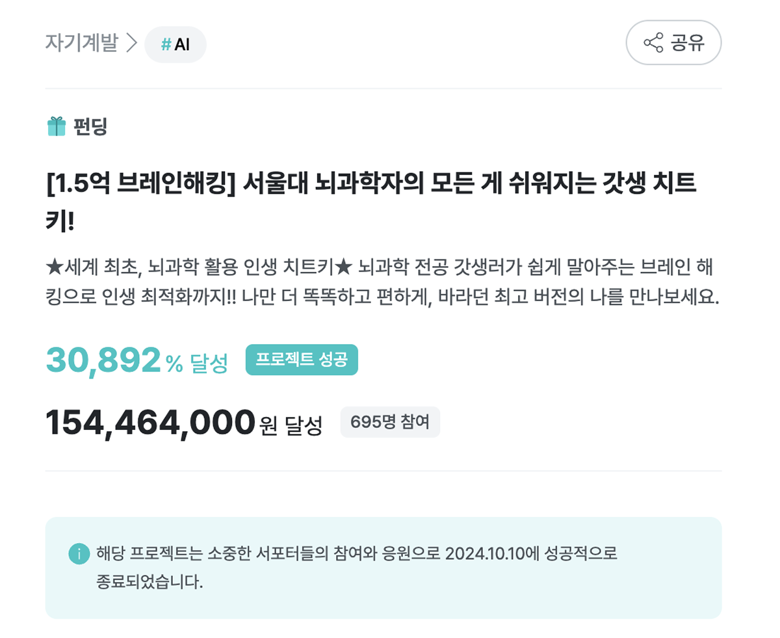Click the # icon preceding the AI label
780x638 pixels.
click(x=166, y=44)
